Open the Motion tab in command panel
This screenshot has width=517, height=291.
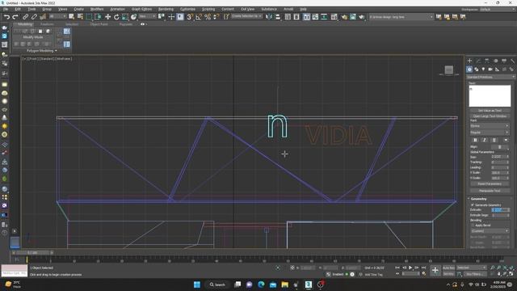click(x=495, y=61)
